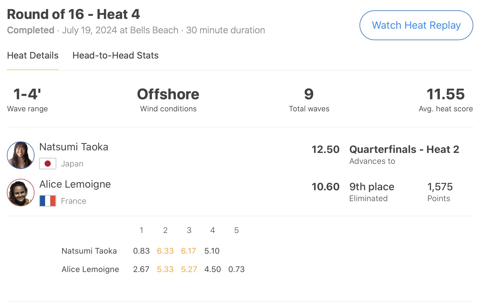
Task: Go to Quarterfinals - Heat 2
Action: (404, 149)
